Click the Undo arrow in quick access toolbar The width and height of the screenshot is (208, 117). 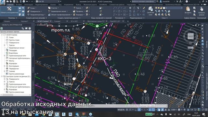[x=27, y=1]
